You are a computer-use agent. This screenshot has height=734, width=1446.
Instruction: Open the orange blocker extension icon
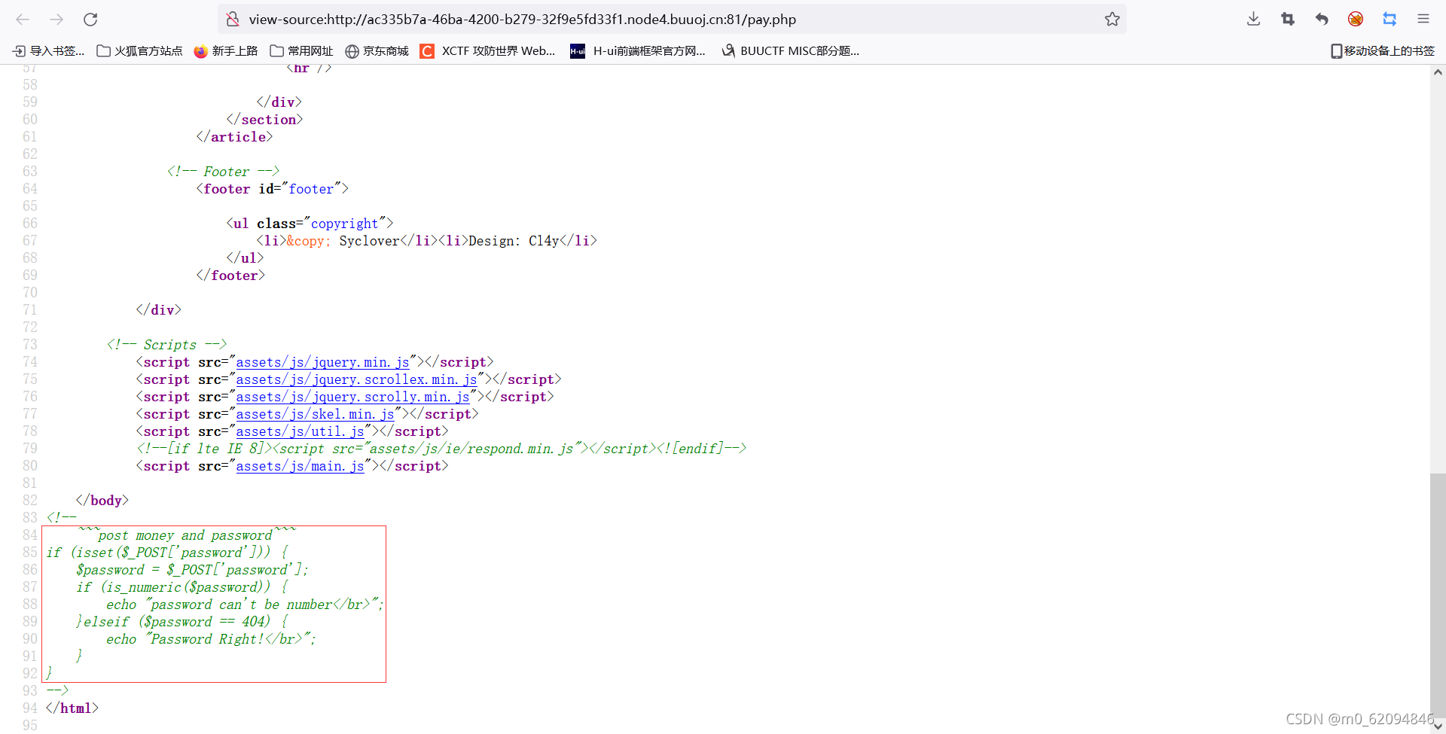point(1356,20)
